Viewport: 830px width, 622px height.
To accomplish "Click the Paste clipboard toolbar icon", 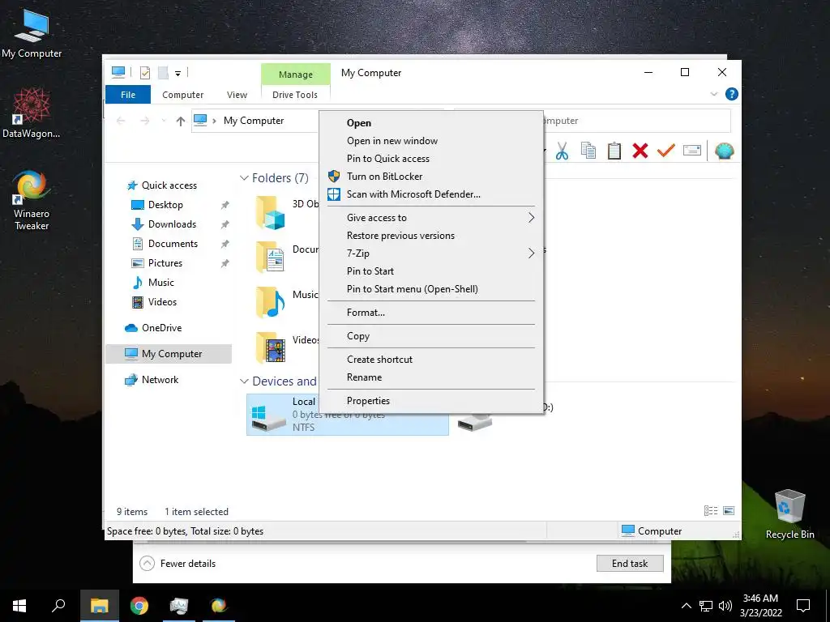I will coord(614,151).
